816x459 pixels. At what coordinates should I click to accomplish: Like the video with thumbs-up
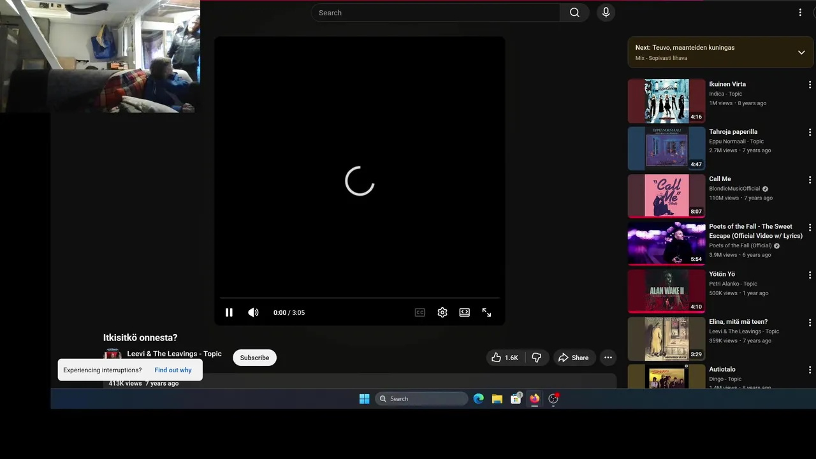point(505,358)
